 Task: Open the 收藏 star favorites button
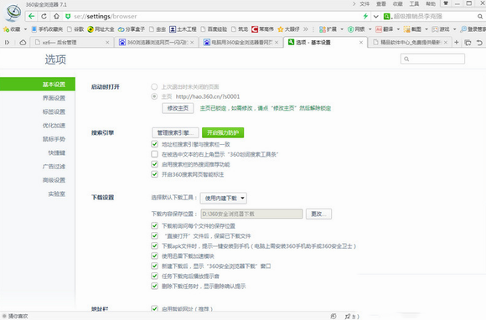(12, 29)
